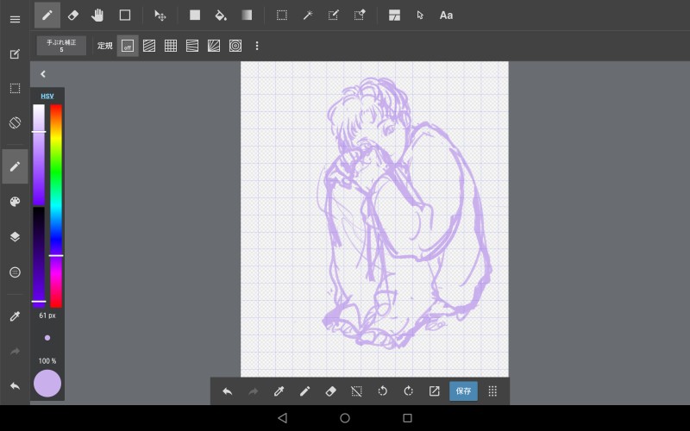Undo via bottom toolbar arrow
Image resolution: width=690 pixels, height=431 pixels.
click(x=227, y=391)
